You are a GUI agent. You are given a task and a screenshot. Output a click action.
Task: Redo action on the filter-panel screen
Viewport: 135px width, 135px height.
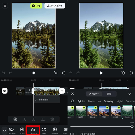click(78, 73)
